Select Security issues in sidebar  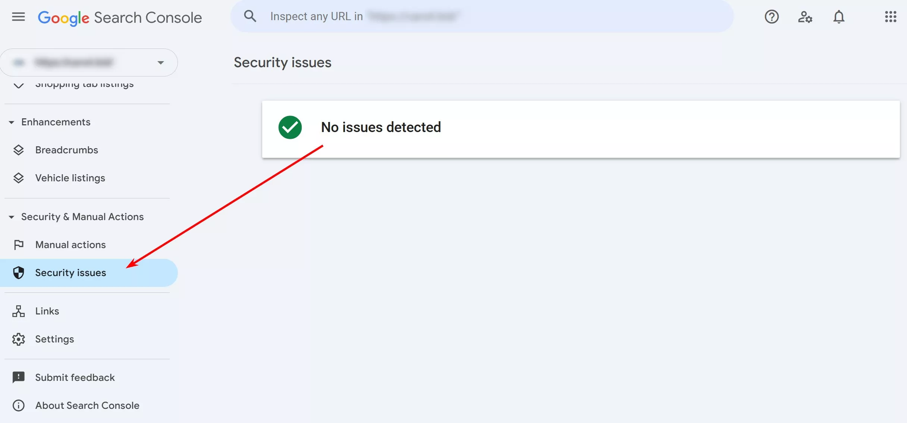(89, 273)
